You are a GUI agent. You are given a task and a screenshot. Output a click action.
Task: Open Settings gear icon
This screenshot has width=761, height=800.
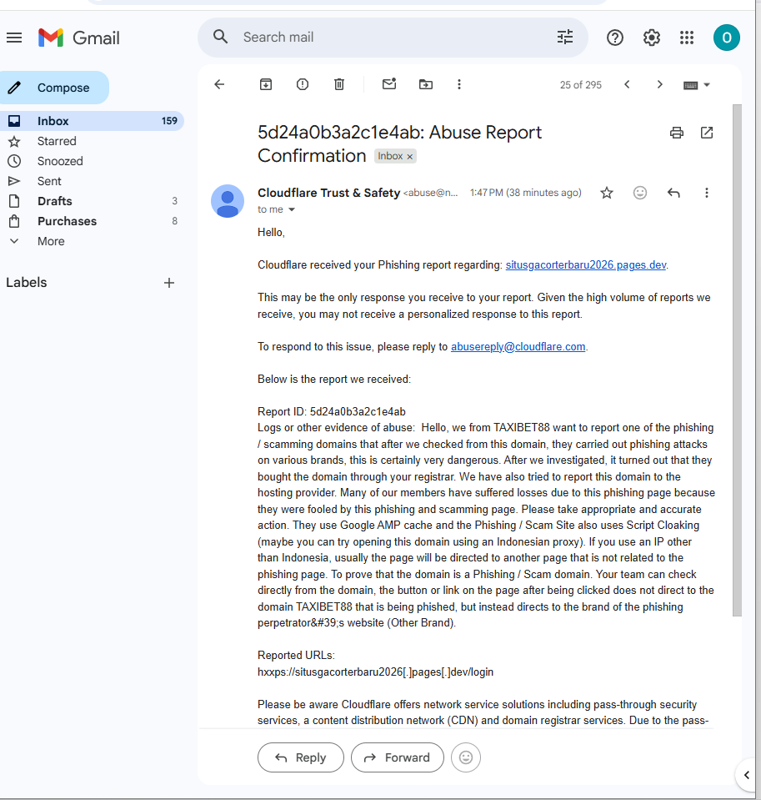point(652,38)
